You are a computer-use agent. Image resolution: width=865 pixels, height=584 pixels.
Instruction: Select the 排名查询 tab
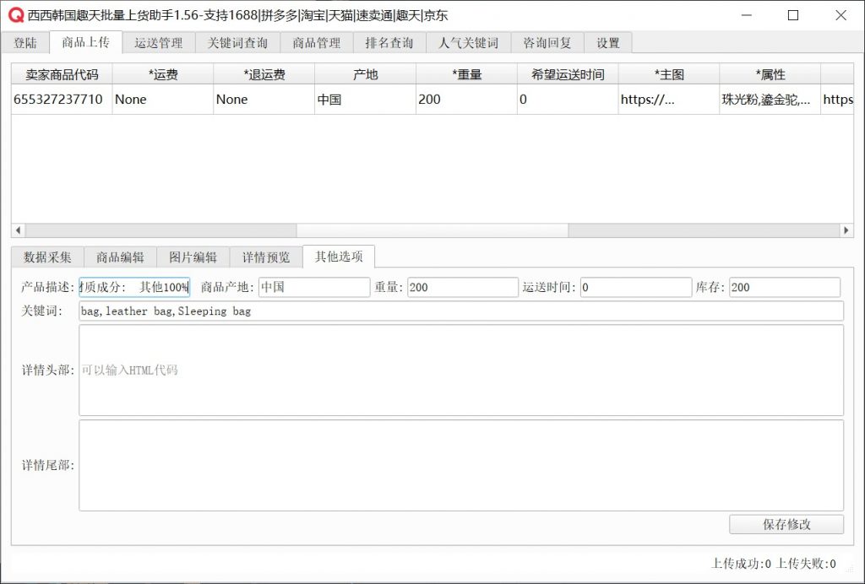389,43
